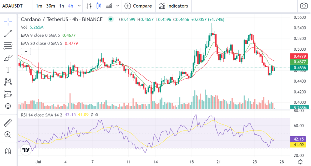Switch to 1m timeframe

[39, 6]
